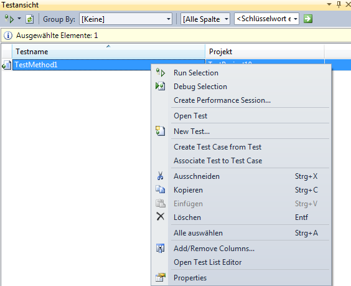Click the info icon beside Ausgewählte Elemente
The height and width of the screenshot is (286, 351).
pyautogui.click(x=8, y=36)
